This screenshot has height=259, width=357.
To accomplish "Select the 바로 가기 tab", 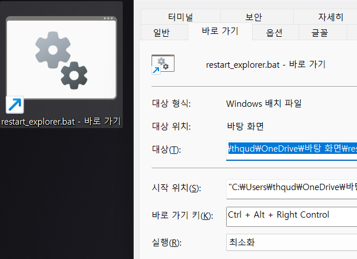I will pos(220,32).
